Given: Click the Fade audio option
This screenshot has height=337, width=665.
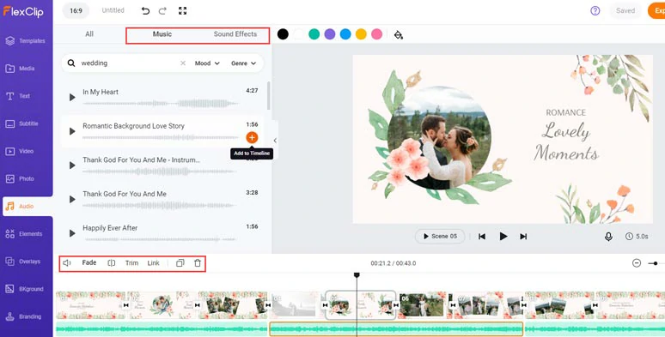Looking at the screenshot, I should tap(89, 262).
